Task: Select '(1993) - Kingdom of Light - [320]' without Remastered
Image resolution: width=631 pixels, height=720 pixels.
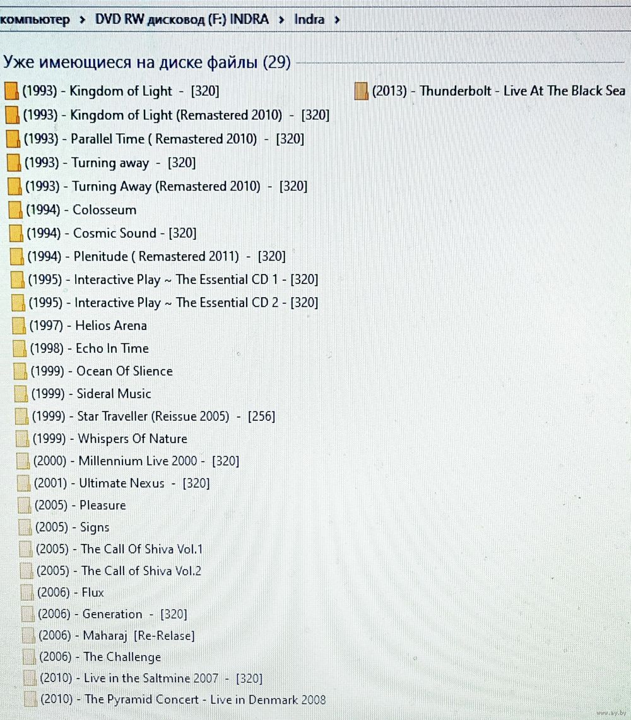Action: click(121, 91)
